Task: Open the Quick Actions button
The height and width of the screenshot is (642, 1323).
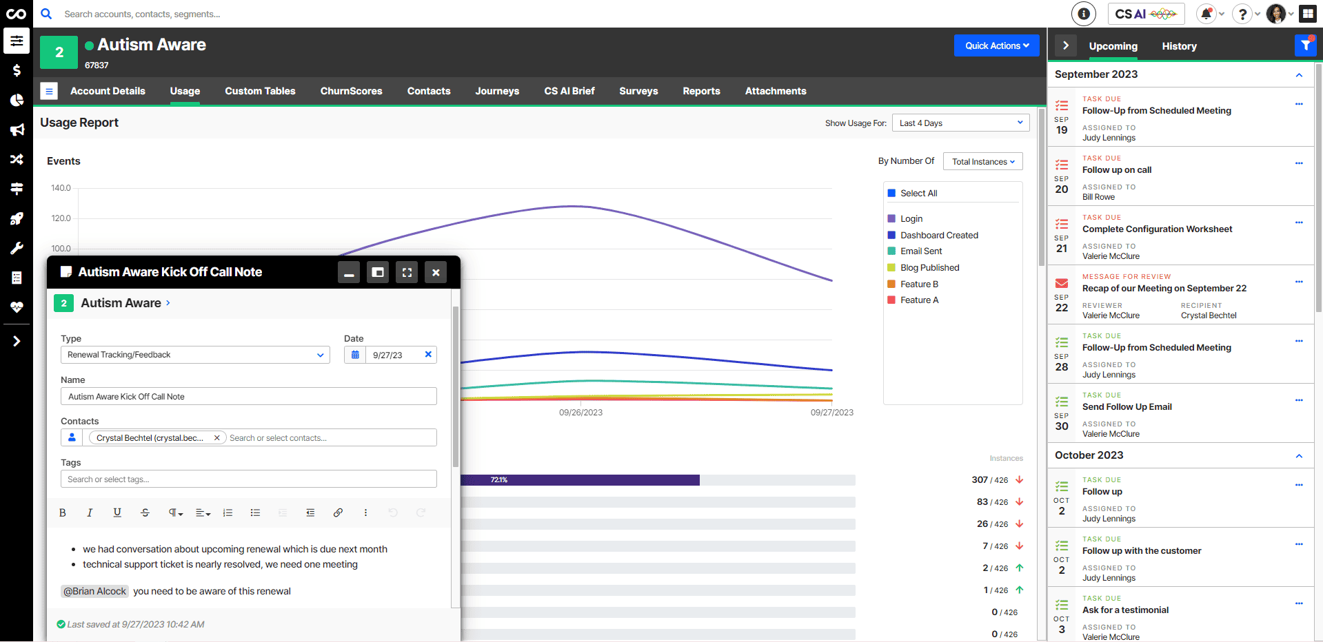Action: pyautogui.click(x=996, y=45)
